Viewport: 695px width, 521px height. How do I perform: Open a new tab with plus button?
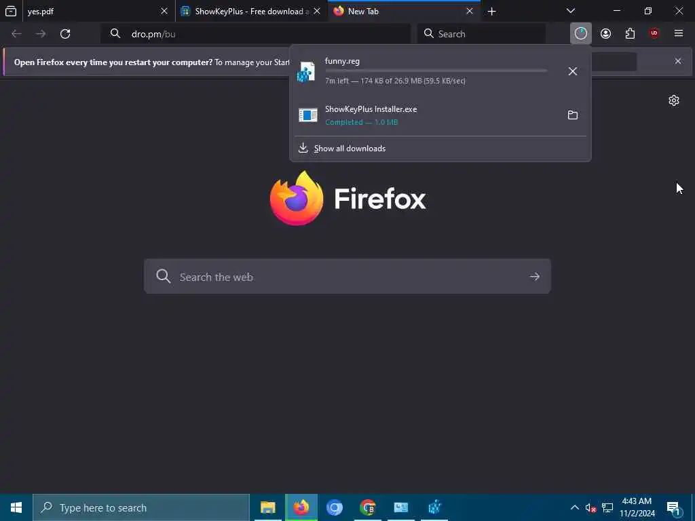491,11
